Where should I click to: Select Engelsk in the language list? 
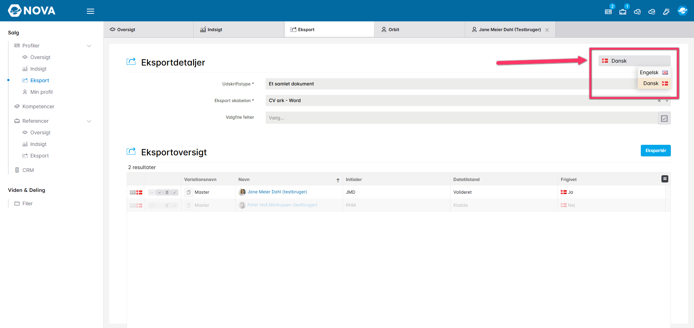(x=654, y=72)
